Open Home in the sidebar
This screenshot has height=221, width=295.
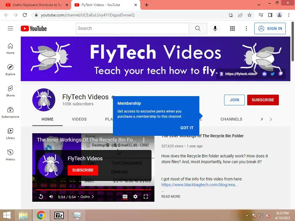click(x=10, y=49)
